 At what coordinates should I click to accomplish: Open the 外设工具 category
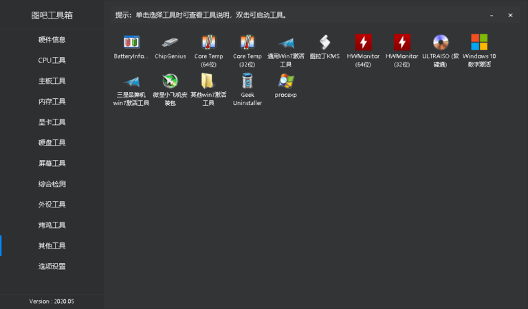coord(52,205)
